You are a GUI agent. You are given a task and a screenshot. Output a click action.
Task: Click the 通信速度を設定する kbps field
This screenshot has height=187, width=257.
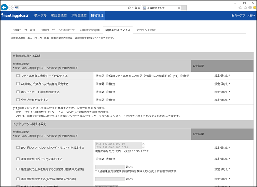(110, 179)
